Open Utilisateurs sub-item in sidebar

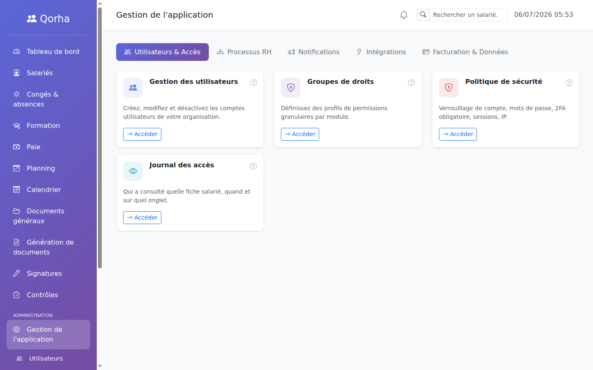click(48, 358)
